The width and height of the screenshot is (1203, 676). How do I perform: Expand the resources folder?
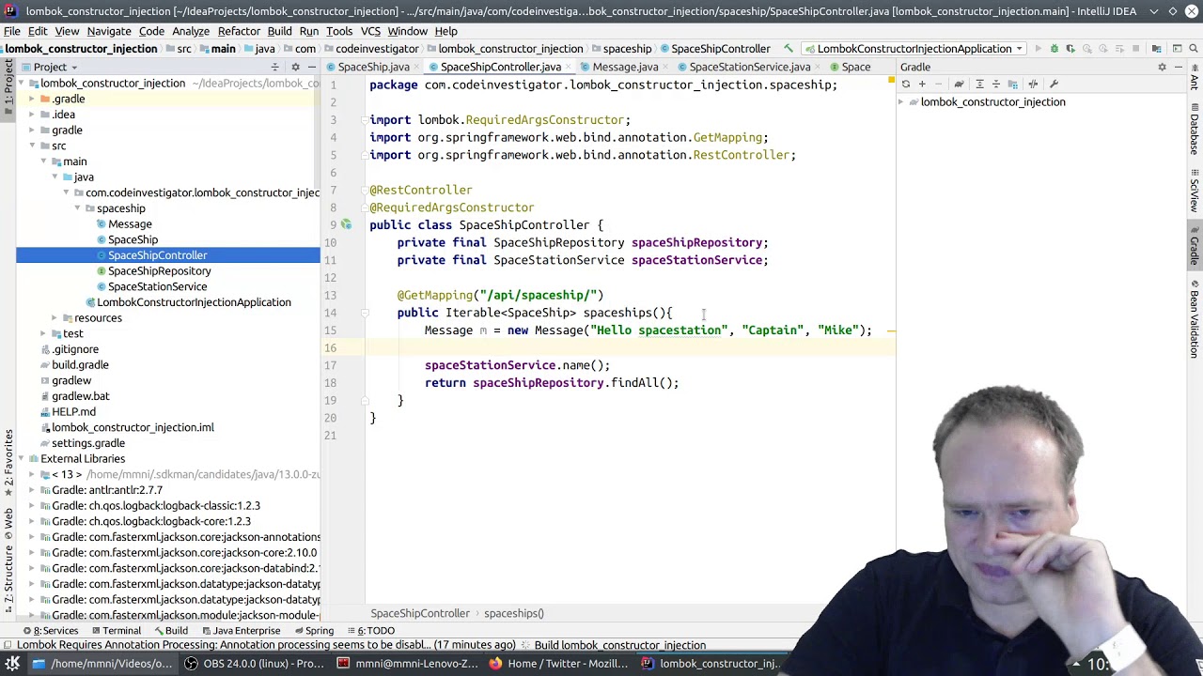click(55, 318)
